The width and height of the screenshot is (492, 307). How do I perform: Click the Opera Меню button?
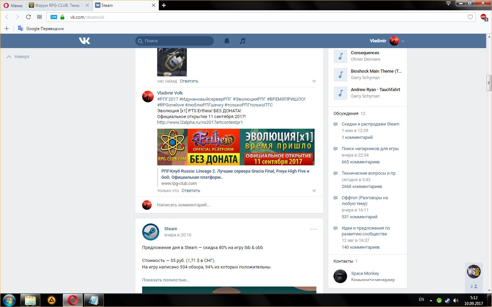tap(13, 5)
